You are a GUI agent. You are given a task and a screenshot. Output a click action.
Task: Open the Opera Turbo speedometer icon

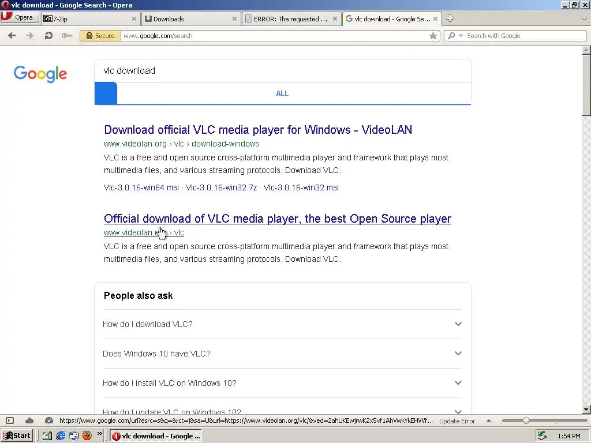(x=48, y=421)
